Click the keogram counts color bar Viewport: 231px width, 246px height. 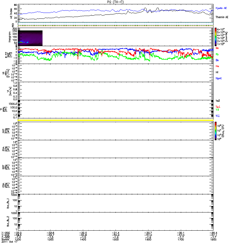(x=216, y=36)
